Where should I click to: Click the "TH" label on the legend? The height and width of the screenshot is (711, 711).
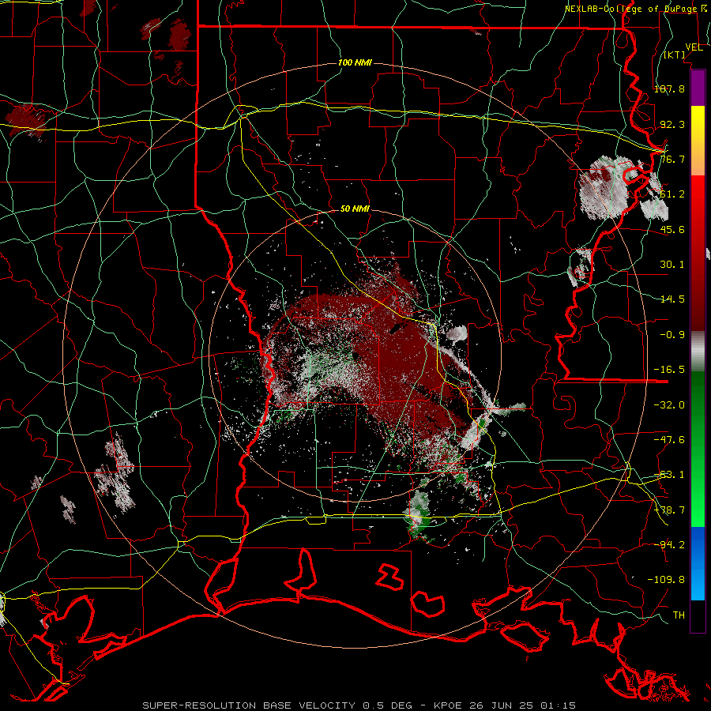click(679, 615)
